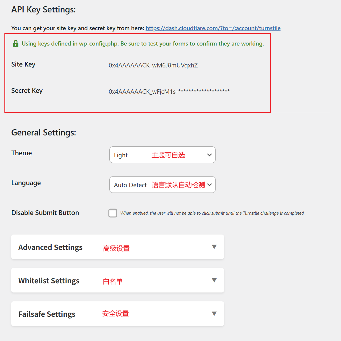Click the Site Key value text
Screen dimensions: 341x341
153,65
